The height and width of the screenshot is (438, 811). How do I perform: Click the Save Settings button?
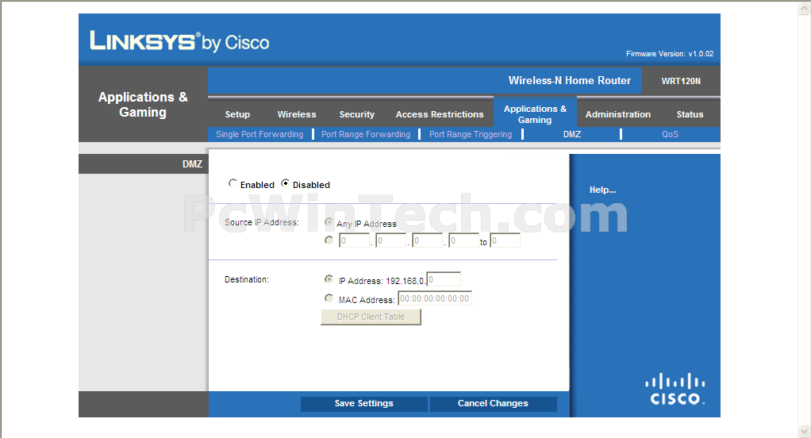coord(363,403)
